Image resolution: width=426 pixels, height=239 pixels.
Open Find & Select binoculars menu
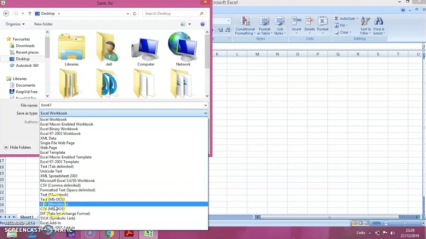click(379, 26)
